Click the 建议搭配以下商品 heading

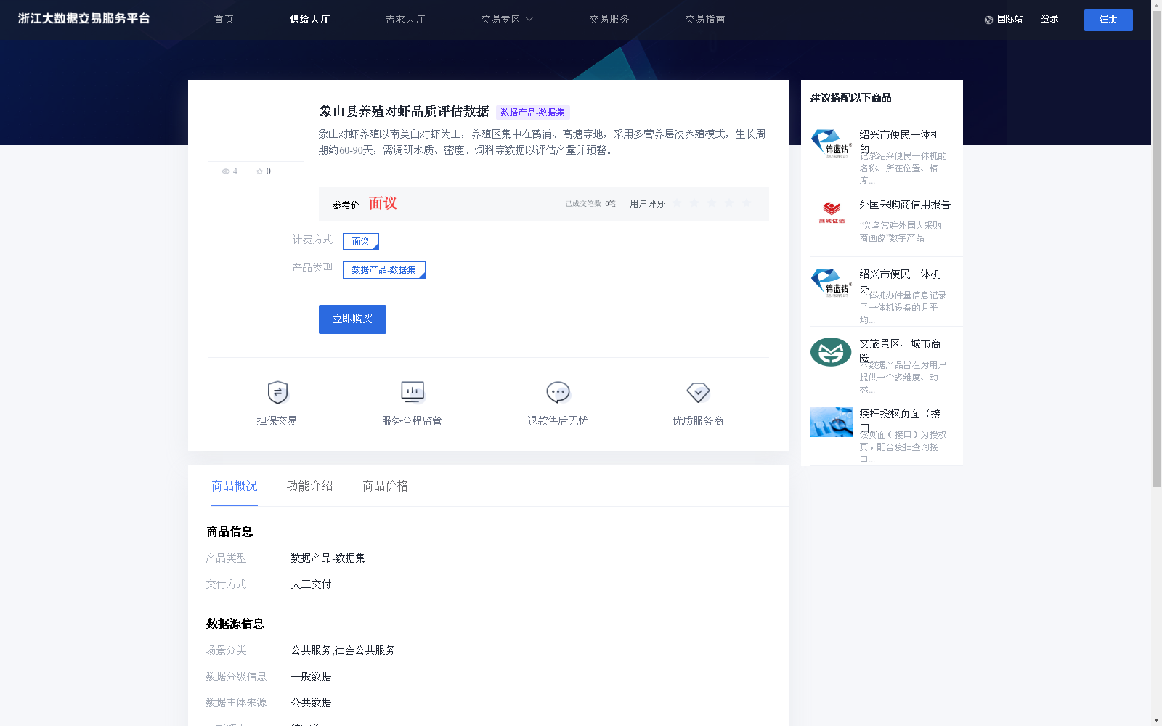[850, 98]
